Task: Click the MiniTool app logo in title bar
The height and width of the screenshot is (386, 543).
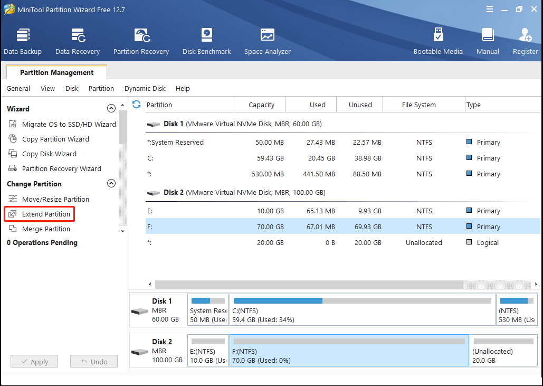Action: point(9,9)
